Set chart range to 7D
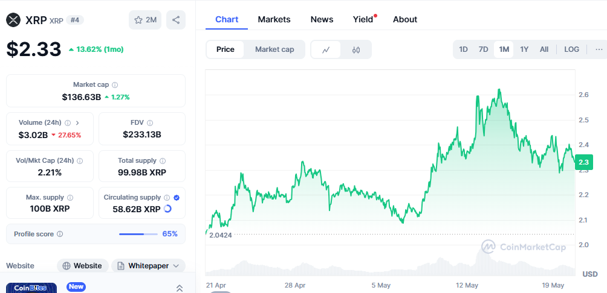 click(x=484, y=49)
